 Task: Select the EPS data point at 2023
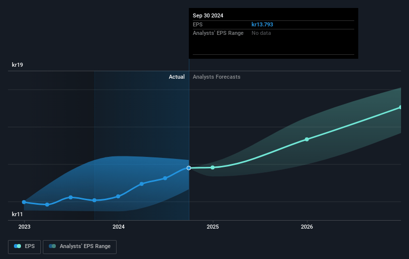(x=24, y=202)
